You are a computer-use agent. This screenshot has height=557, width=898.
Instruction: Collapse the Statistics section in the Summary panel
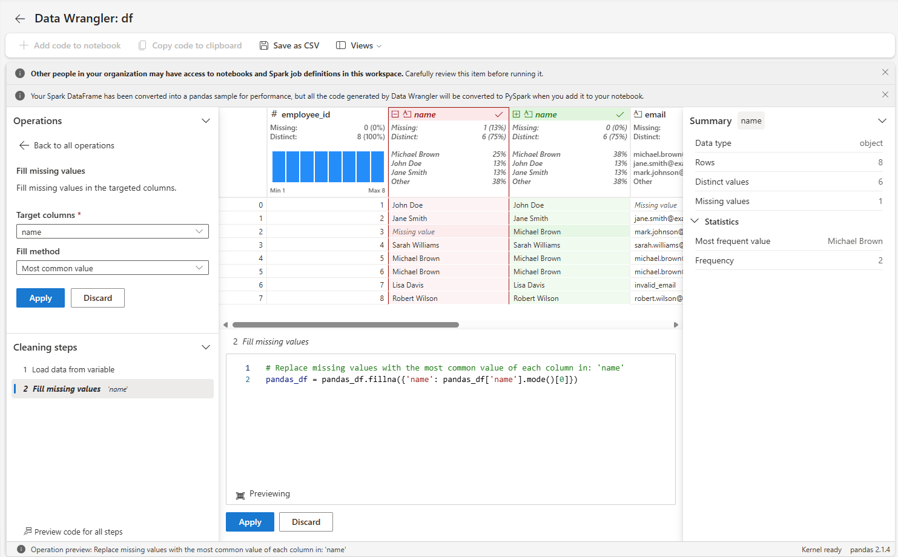(x=694, y=221)
